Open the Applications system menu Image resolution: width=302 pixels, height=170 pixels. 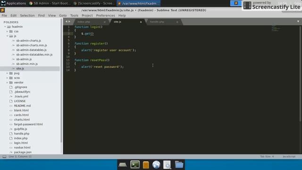pos(14,3)
